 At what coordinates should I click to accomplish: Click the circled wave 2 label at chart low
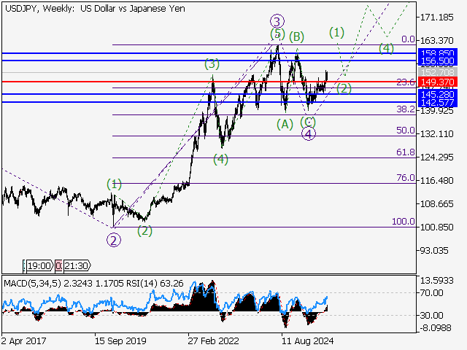tap(114, 238)
